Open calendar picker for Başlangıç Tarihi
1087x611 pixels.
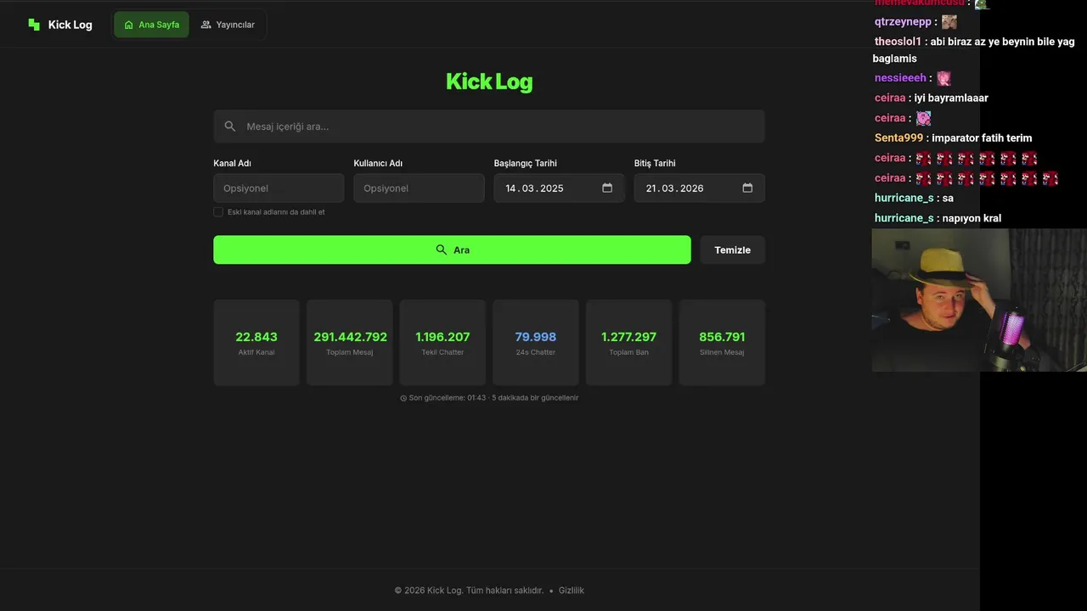point(607,188)
